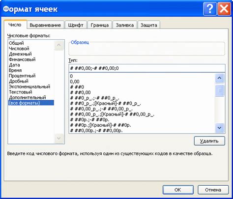
Task: Switch to the Выравнивание tab
Action: pos(45,25)
